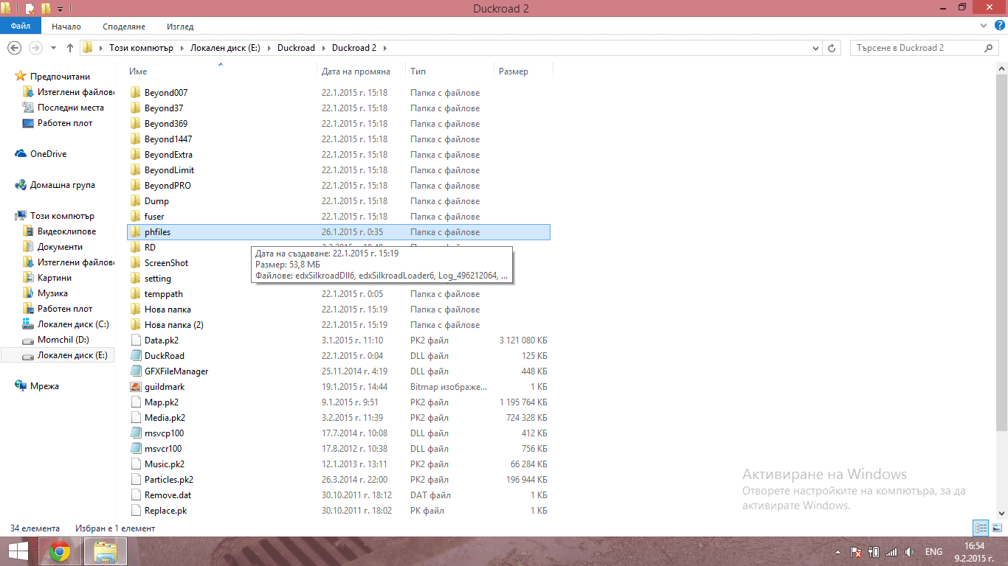
Task: Click the Back navigation arrow
Action: [x=14, y=48]
